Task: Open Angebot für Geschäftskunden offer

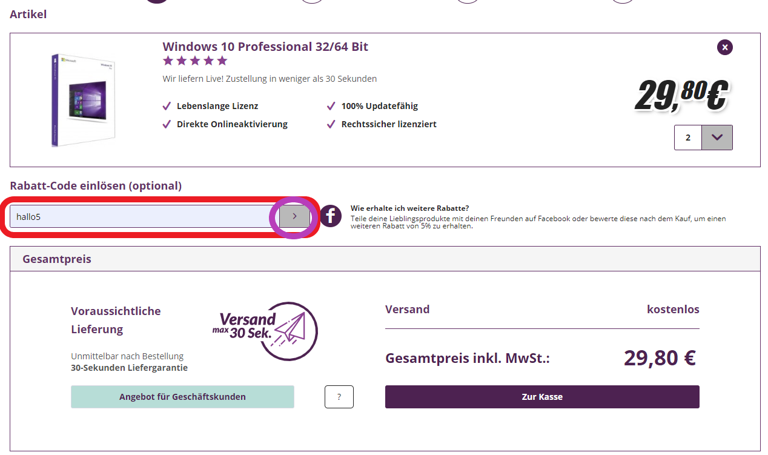Action: coord(182,397)
